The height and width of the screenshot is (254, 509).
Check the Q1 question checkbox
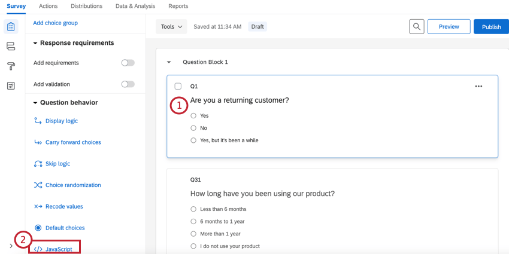click(x=178, y=86)
